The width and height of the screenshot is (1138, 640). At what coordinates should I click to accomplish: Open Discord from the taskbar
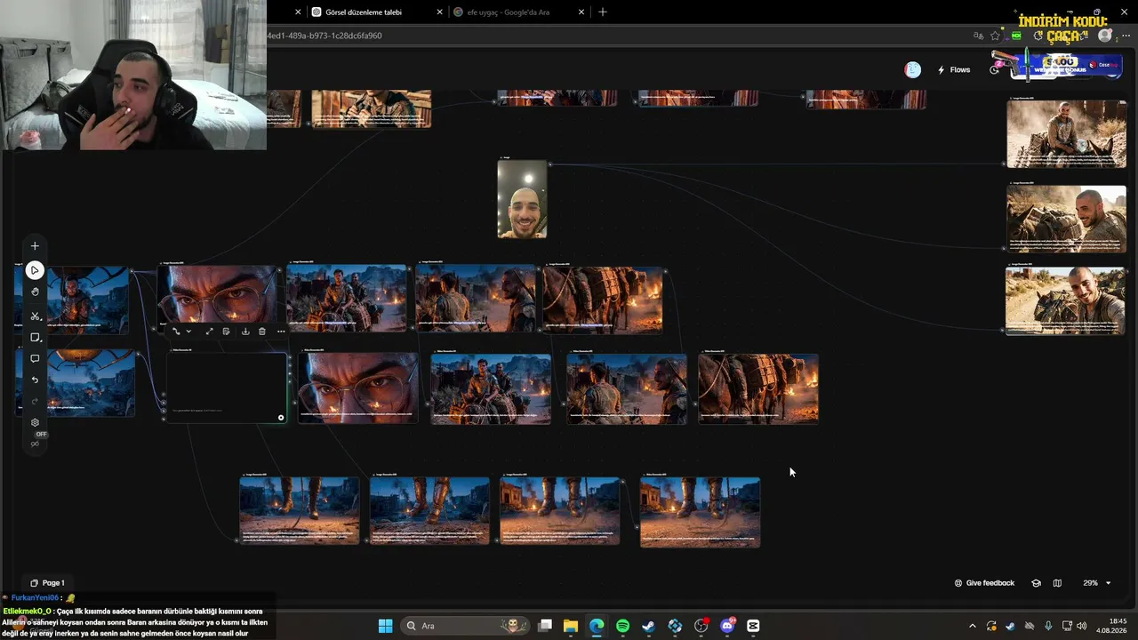[x=727, y=626]
